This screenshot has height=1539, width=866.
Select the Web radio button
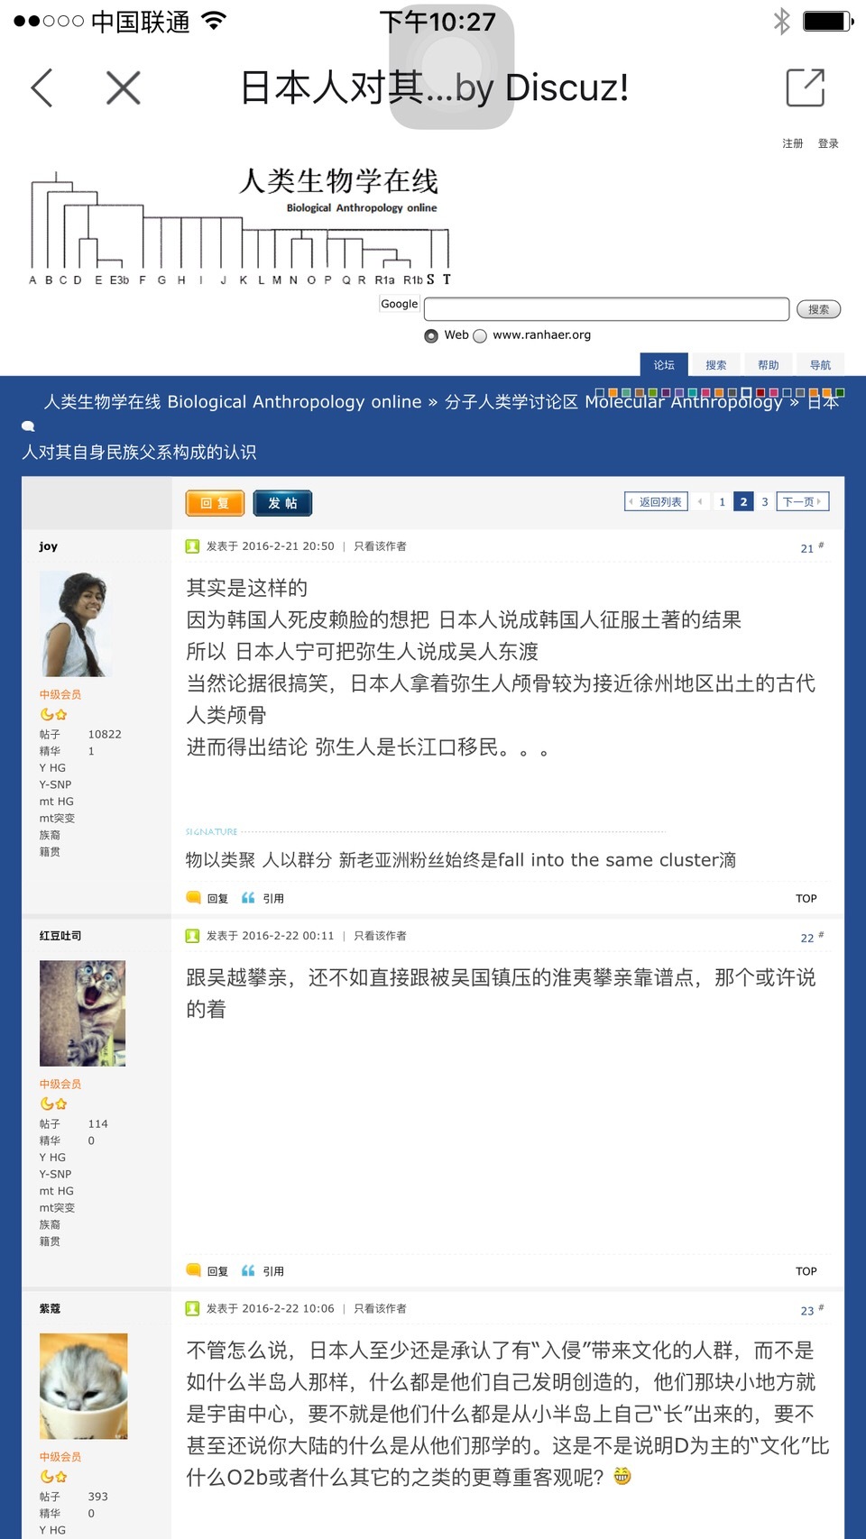pyautogui.click(x=431, y=335)
